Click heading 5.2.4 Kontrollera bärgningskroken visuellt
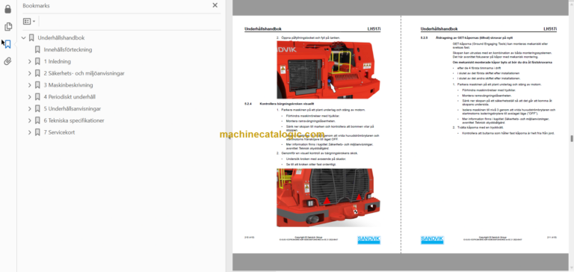The height and width of the screenshot is (272, 574). pyautogui.click(x=279, y=104)
